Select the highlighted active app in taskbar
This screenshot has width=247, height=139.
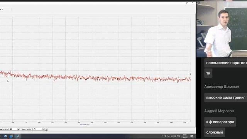tap(17, 136)
